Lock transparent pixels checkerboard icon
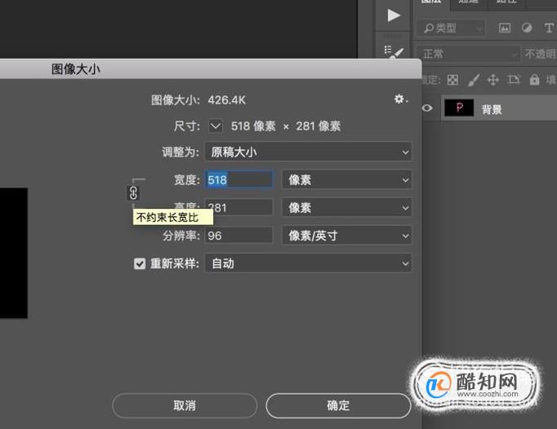This screenshot has width=557, height=429. [452, 80]
